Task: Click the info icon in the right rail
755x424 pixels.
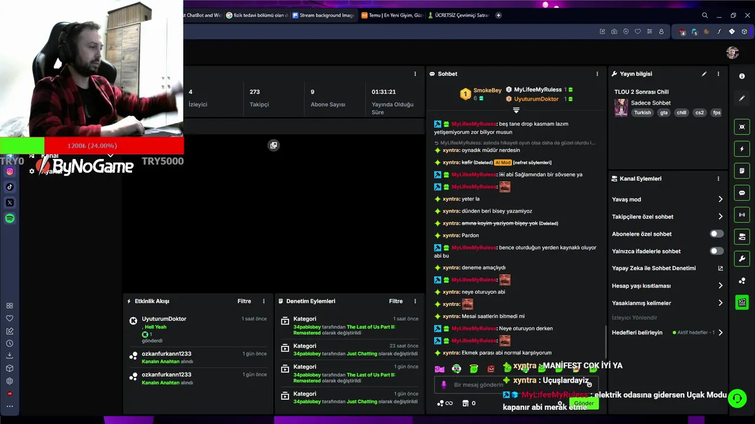Action: tap(742, 77)
